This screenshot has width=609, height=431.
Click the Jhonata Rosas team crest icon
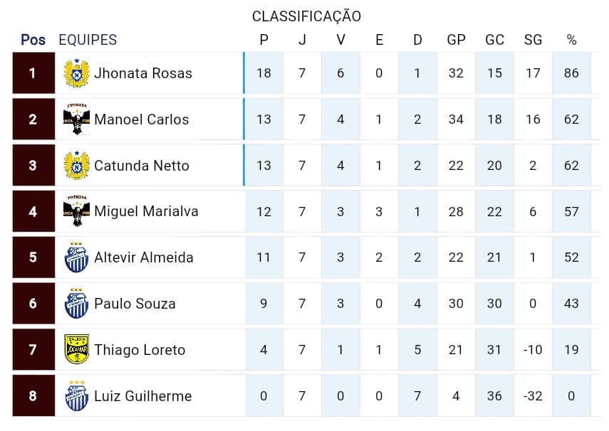tap(76, 73)
